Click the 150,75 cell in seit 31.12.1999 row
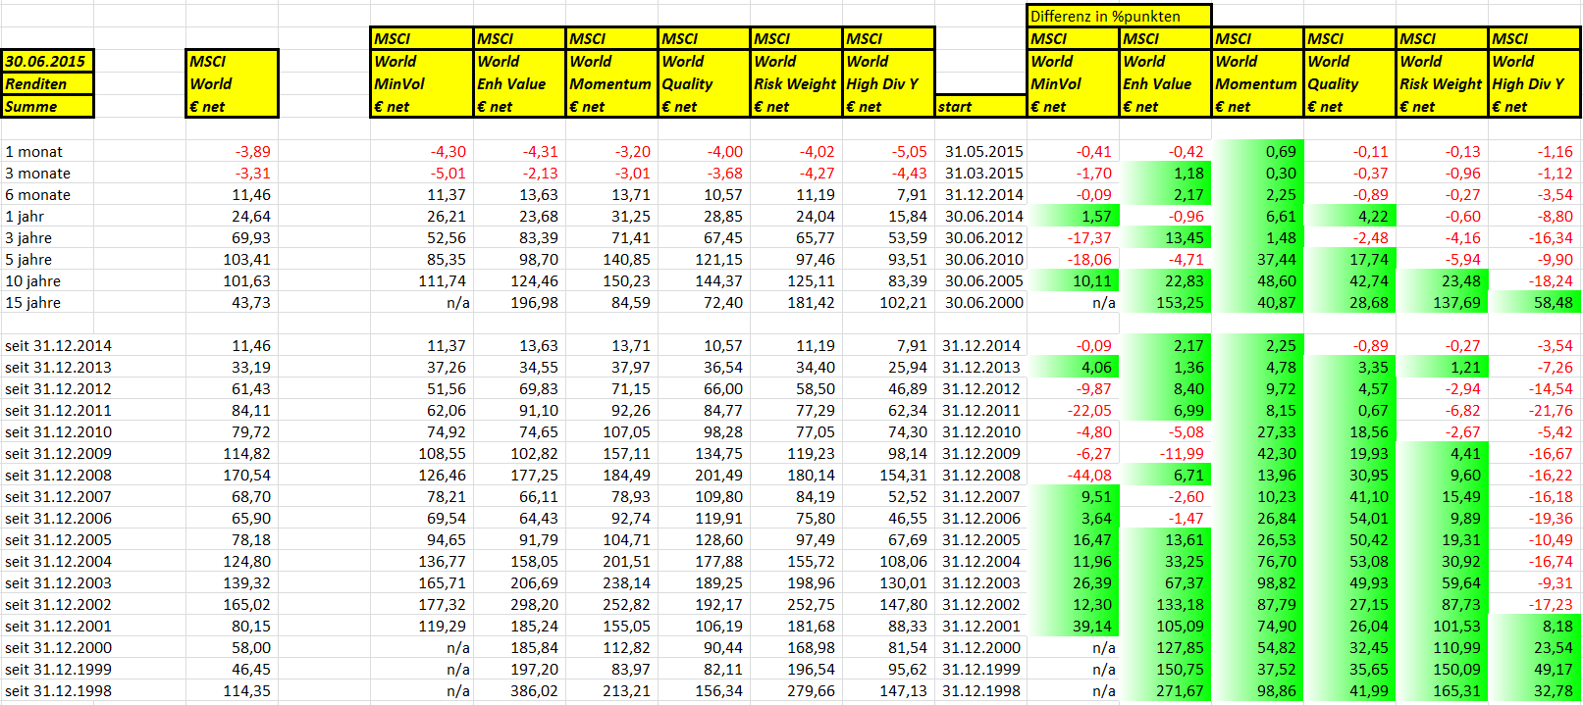 [1165, 669]
